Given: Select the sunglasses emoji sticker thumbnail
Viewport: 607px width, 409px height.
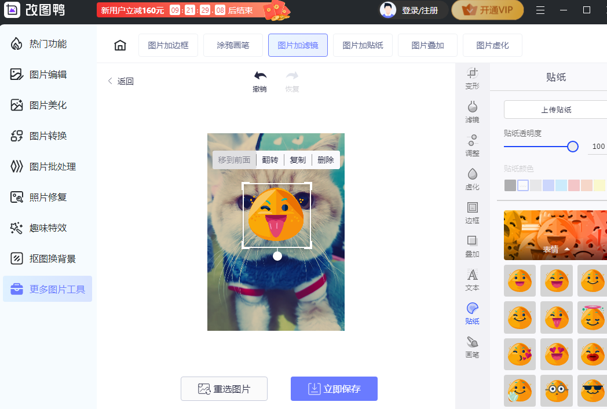Looking at the screenshot, I should (591, 390).
